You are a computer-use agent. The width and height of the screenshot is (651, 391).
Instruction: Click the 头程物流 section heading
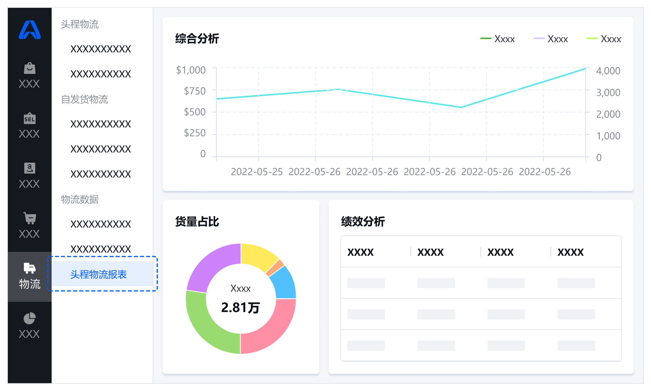[80, 24]
